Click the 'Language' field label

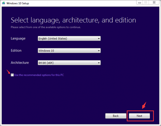18,39
